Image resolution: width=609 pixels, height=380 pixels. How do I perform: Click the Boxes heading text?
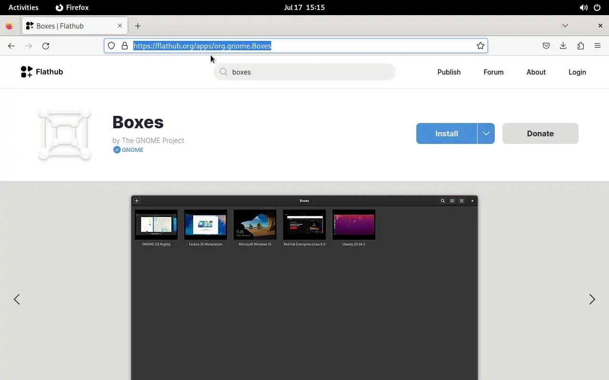138,122
